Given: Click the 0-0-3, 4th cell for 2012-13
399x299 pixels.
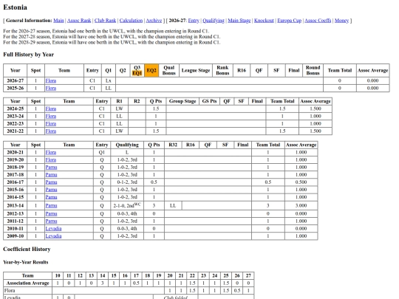Looking at the screenshot, I should pos(127,213).
